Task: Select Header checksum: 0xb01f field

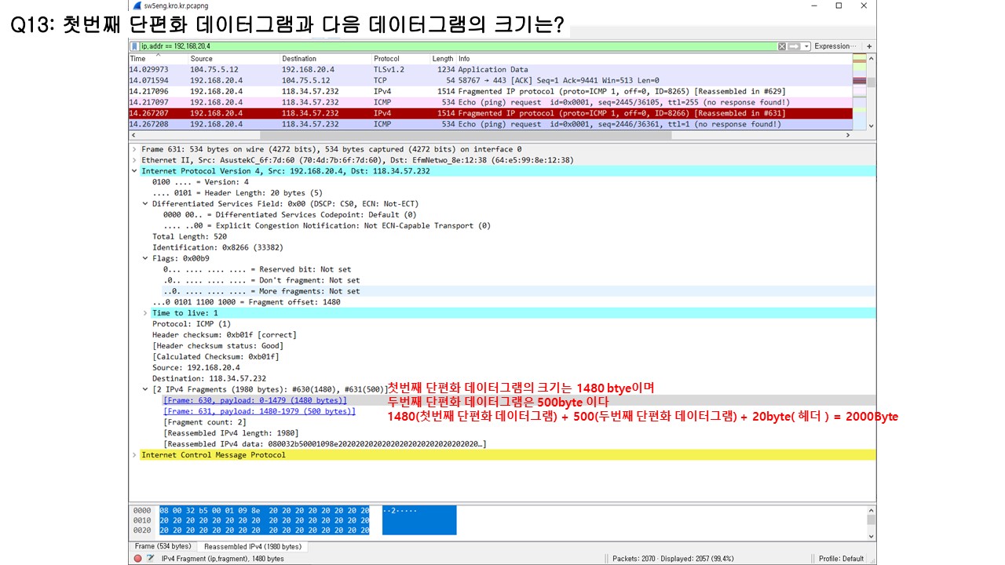Action: click(x=225, y=335)
